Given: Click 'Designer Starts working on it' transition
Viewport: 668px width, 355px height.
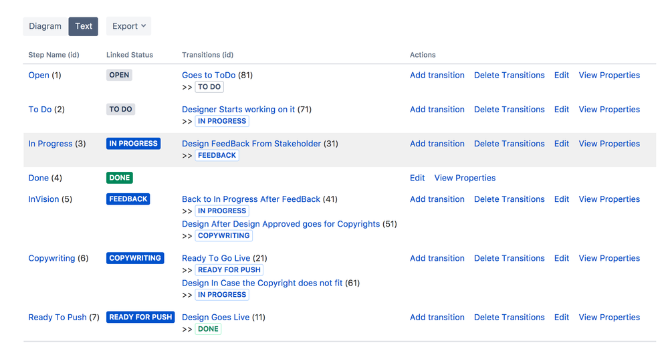Looking at the screenshot, I should 238,109.
